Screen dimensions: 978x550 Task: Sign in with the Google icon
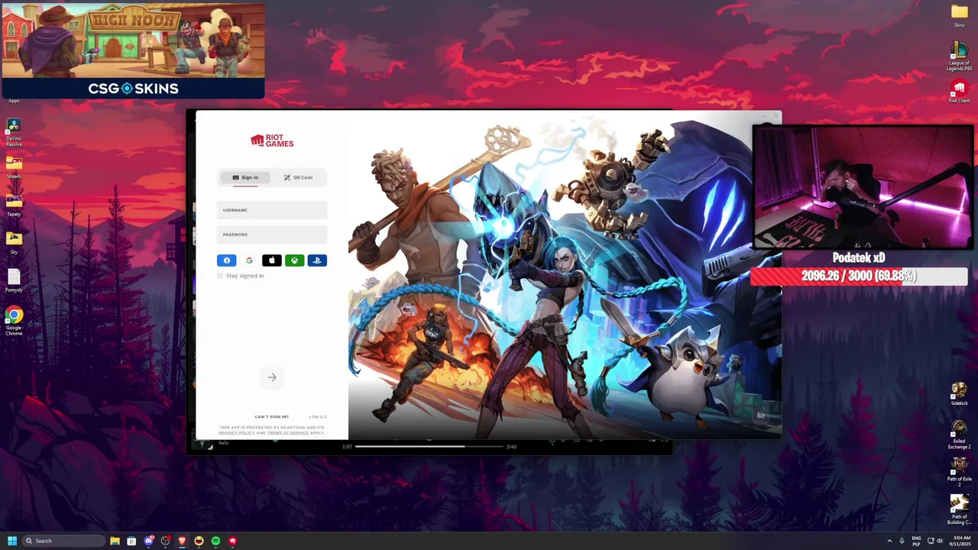coord(249,260)
